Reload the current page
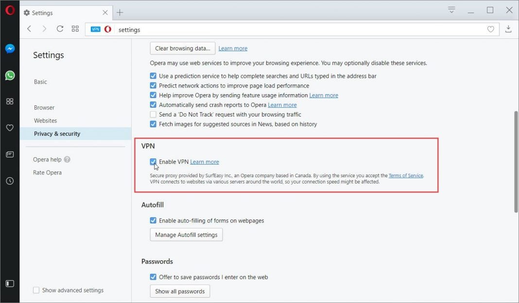Screen dimensions: 519x303 point(60,29)
